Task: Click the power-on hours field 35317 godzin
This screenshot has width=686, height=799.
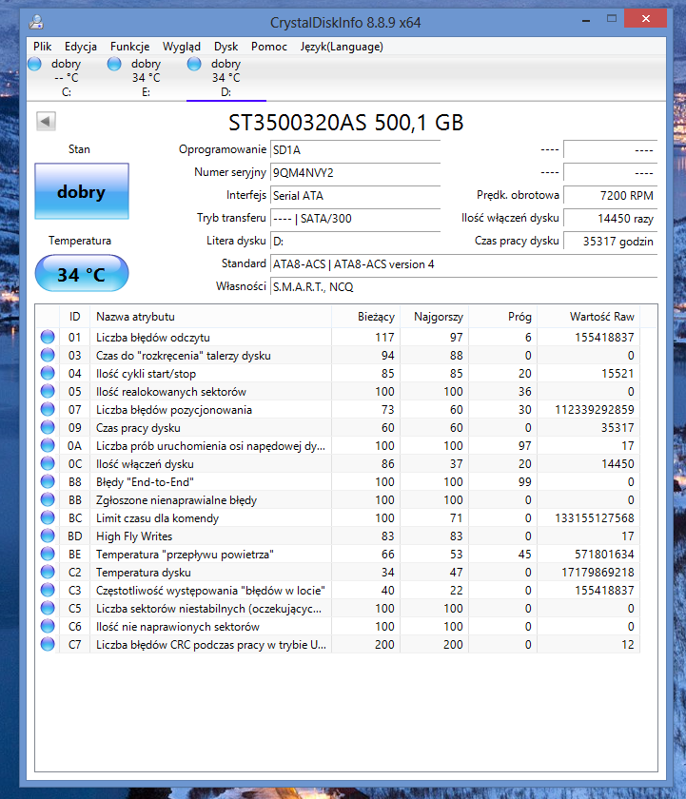Action: (611, 241)
